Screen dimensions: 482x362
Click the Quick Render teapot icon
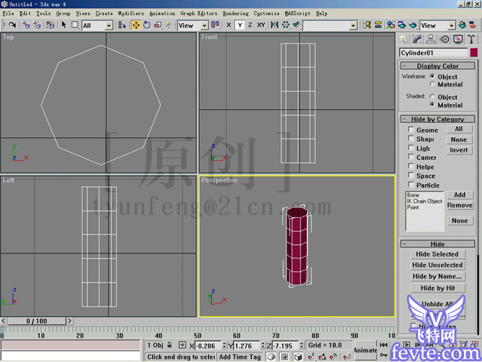tap(413, 25)
